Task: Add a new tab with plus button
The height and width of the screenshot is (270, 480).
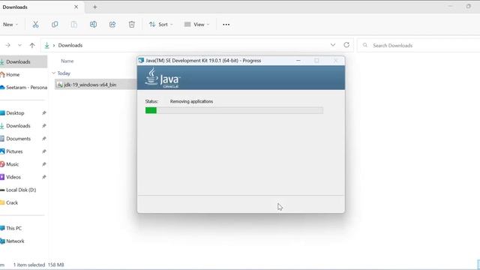Action: point(95,7)
